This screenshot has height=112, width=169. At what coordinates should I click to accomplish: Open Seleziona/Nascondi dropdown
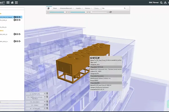(67, 8)
